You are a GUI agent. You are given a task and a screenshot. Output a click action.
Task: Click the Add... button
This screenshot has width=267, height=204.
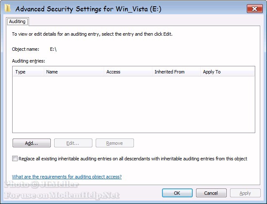click(x=31, y=143)
